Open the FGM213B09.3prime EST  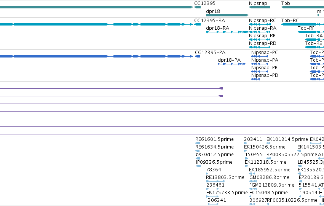pyautogui.click(x=272, y=185)
